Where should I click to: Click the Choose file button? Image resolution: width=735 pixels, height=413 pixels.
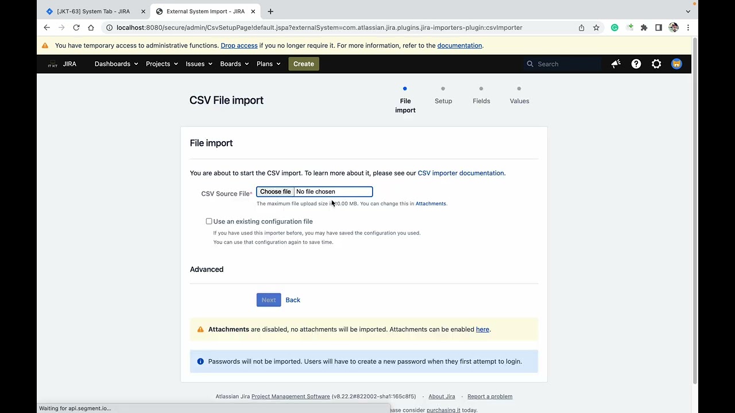coord(275,192)
